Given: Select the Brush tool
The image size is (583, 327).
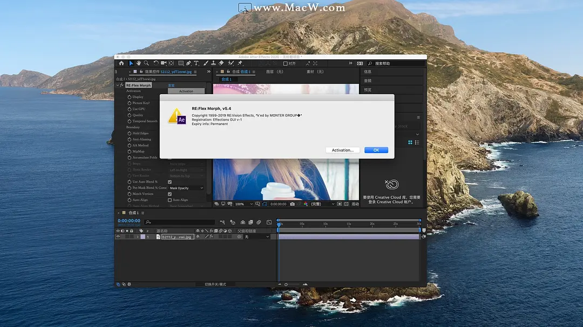Looking at the screenshot, I should coord(206,63).
